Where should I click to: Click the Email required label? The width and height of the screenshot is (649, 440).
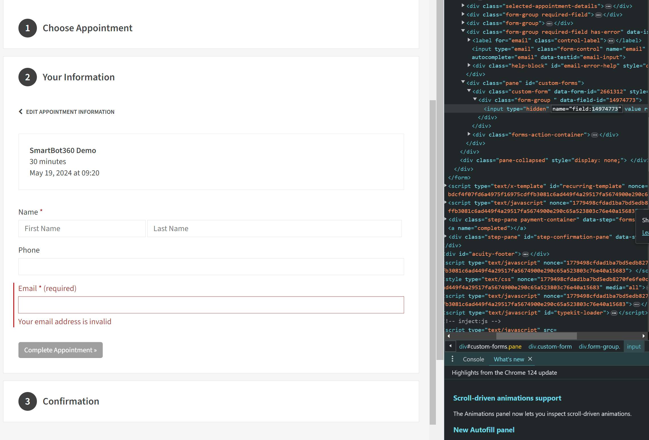tap(47, 288)
